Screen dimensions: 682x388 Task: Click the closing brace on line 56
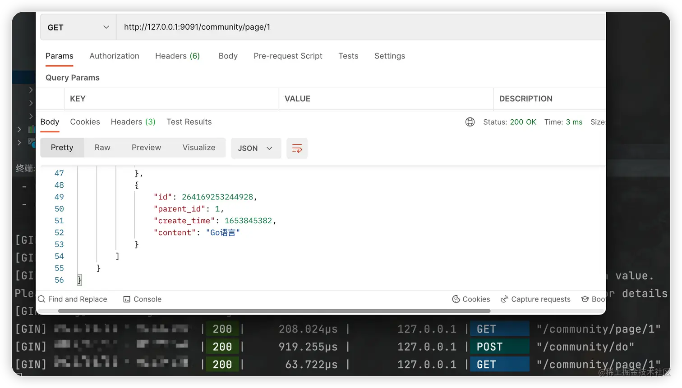click(x=79, y=280)
